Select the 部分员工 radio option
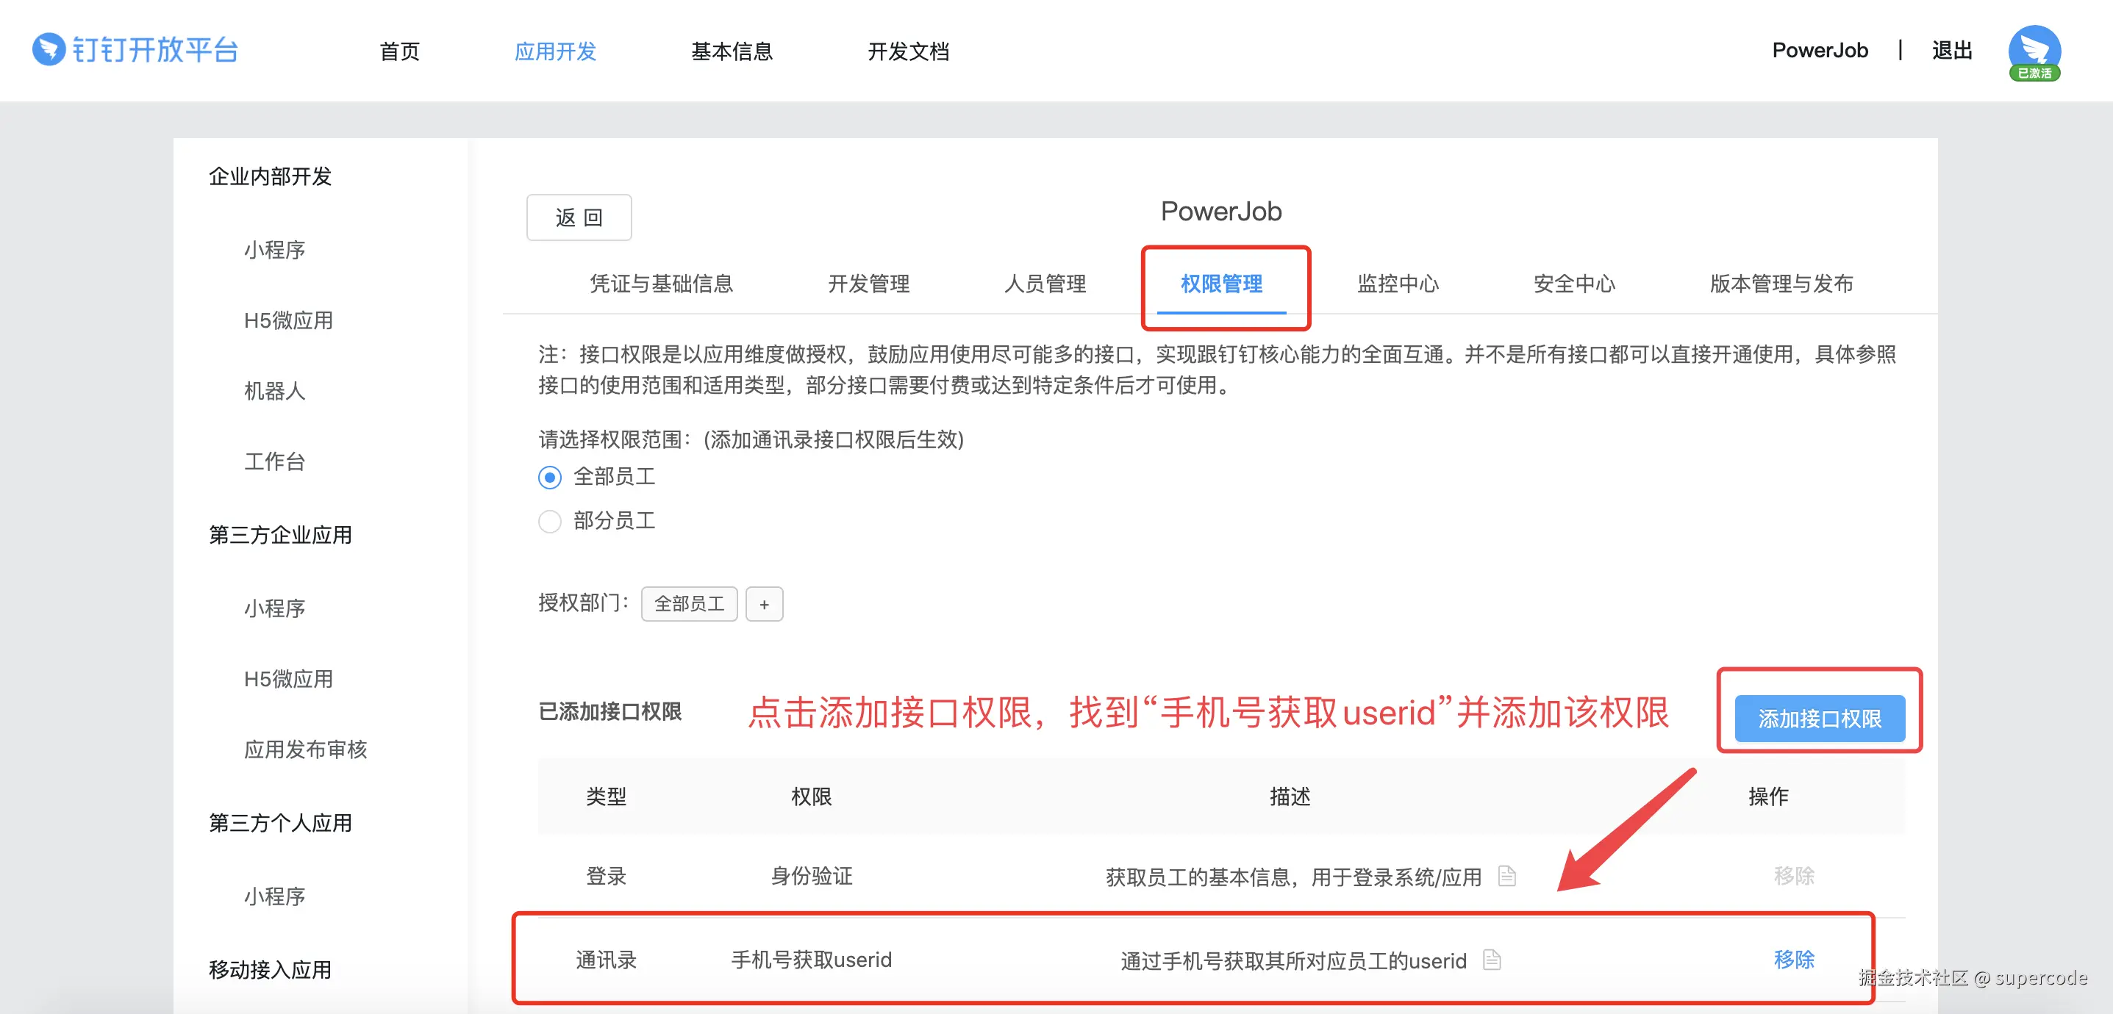2113x1014 pixels. (x=550, y=522)
